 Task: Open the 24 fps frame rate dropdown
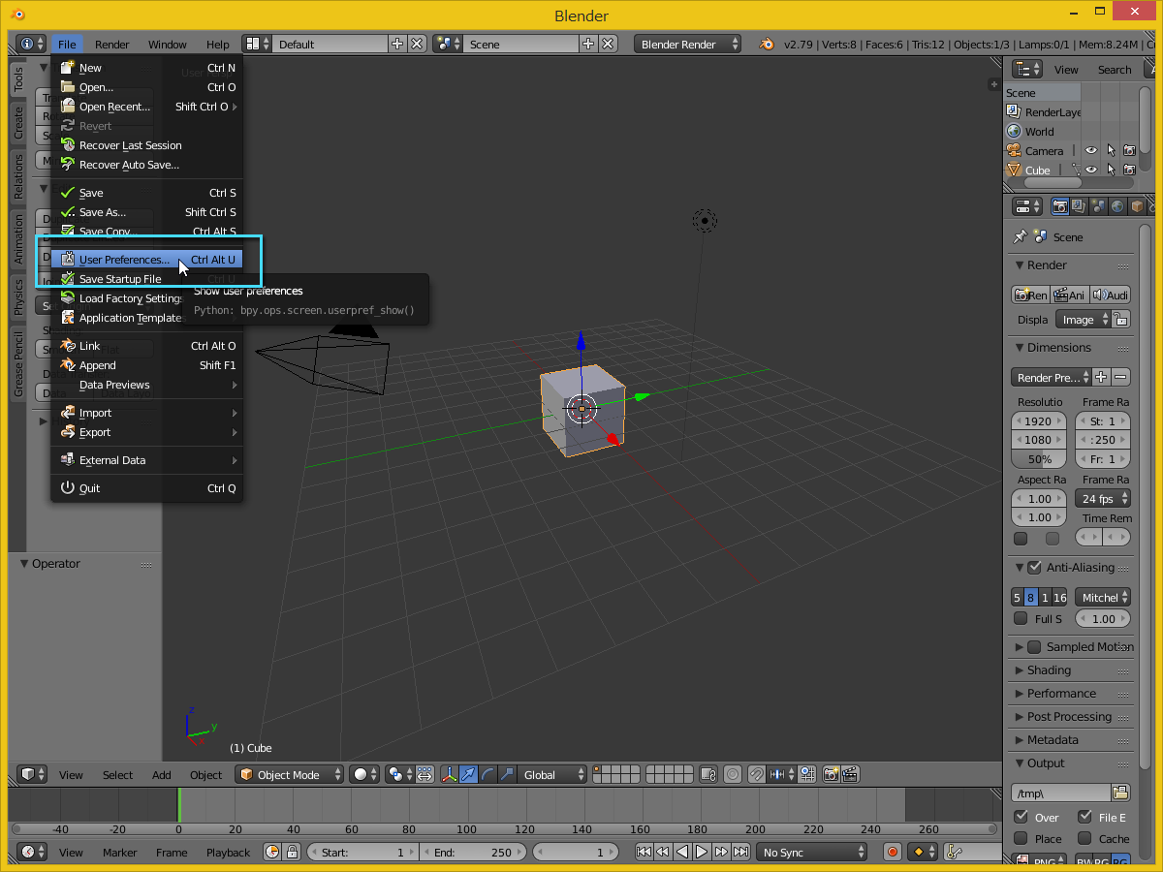pyautogui.click(x=1103, y=499)
